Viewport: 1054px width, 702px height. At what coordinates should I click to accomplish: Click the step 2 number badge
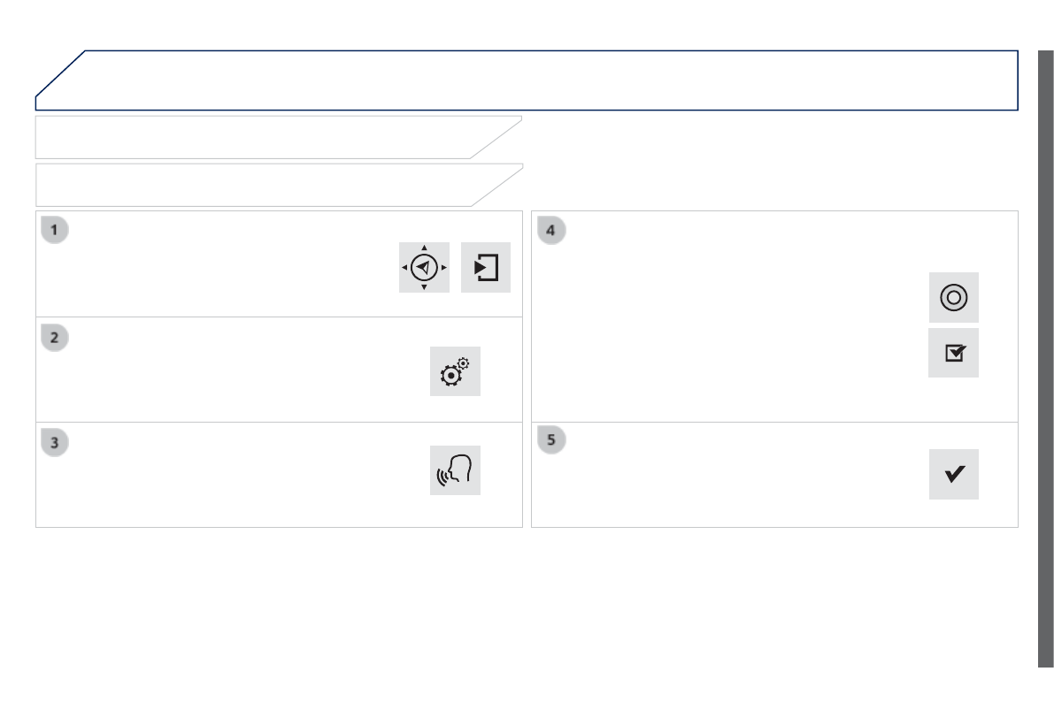[55, 337]
